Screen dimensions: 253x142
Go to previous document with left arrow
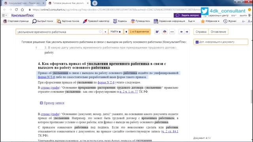pos(181,32)
